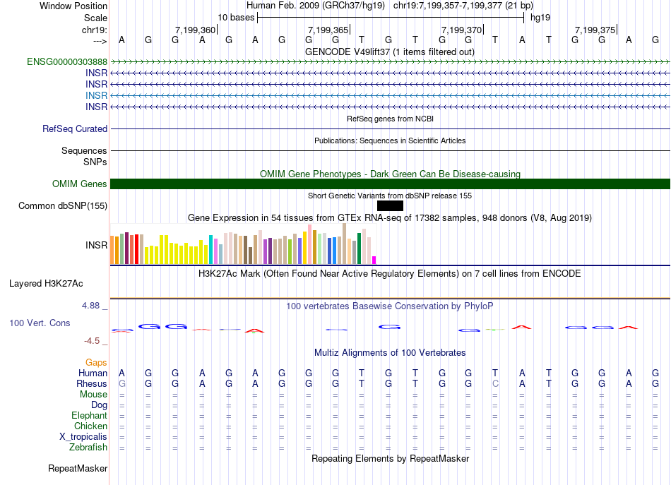Click the Multiz Alignments of 100 Vertebrates title
Viewport: 671px width, 485px height.
[x=390, y=352]
